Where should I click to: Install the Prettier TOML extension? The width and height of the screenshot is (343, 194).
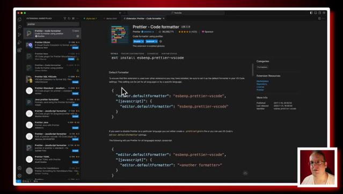point(76,162)
